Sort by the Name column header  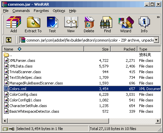point(43,49)
